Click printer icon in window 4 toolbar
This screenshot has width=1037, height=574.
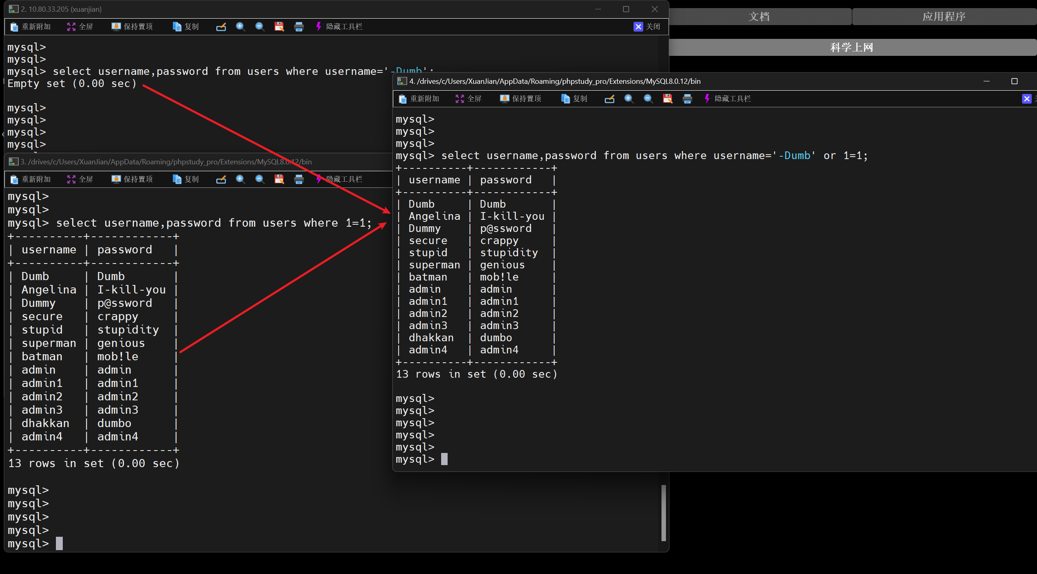(x=687, y=99)
